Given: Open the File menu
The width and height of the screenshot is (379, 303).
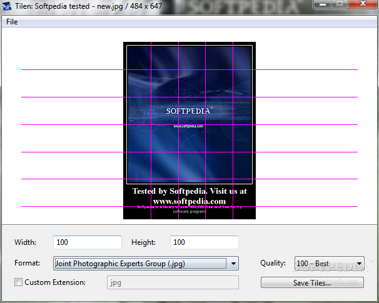Looking at the screenshot, I should point(12,22).
